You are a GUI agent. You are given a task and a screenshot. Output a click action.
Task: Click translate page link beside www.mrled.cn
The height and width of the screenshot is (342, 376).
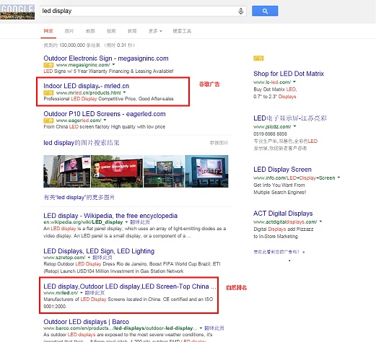pos(95,293)
